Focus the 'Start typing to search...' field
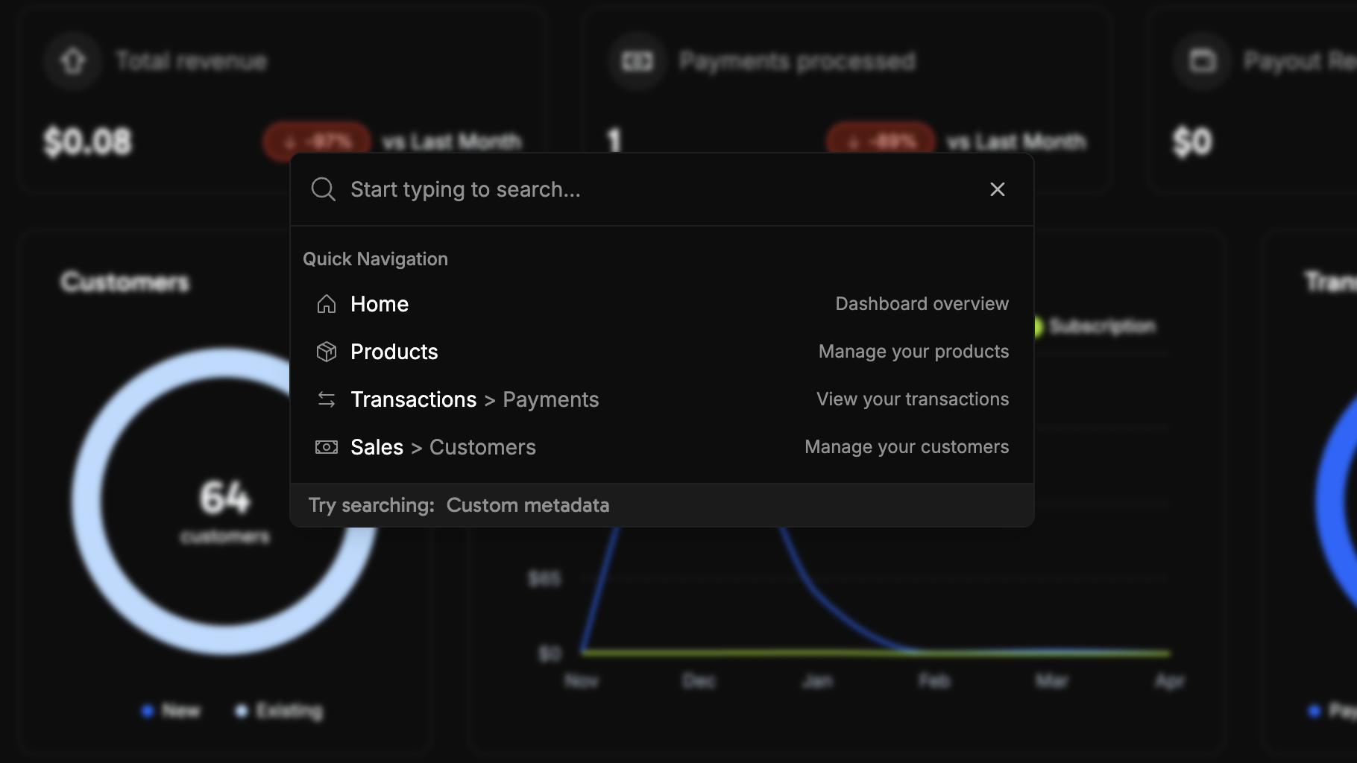Screen dimensions: 1357x763 [x=664, y=189]
